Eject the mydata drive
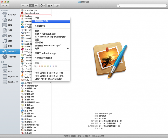The width and height of the screenshot is (168, 138). click(x=17, y=77)
